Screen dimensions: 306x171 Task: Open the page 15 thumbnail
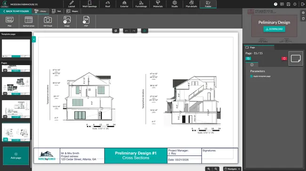click(x=16, y=132)
